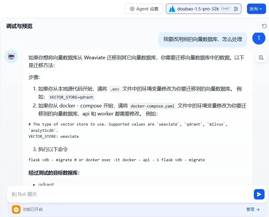Expand the Agent 设置 selector
The height and width of the screenshot is (217, 269).
(144, 9)
